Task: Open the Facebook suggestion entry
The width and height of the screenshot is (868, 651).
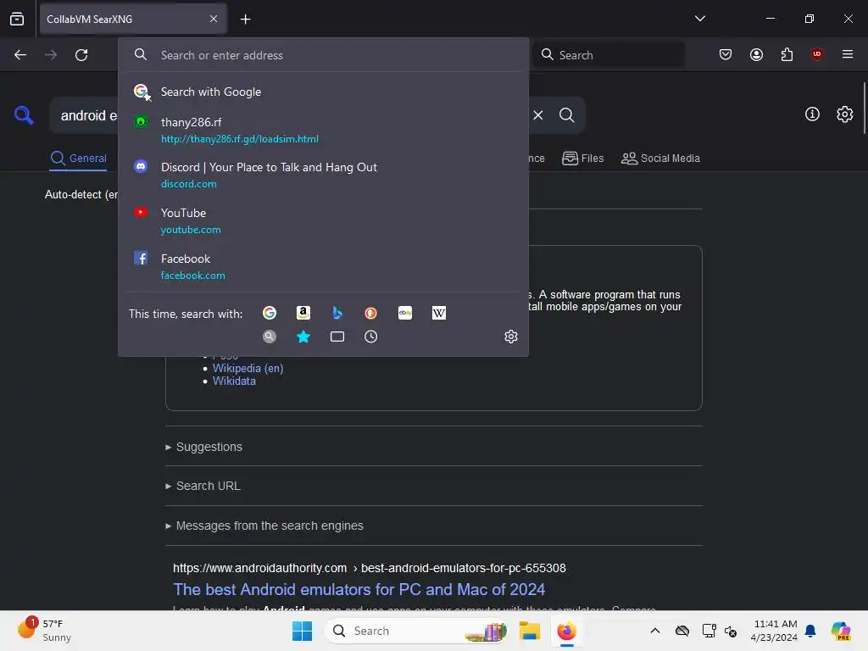Action: (323, 267)
